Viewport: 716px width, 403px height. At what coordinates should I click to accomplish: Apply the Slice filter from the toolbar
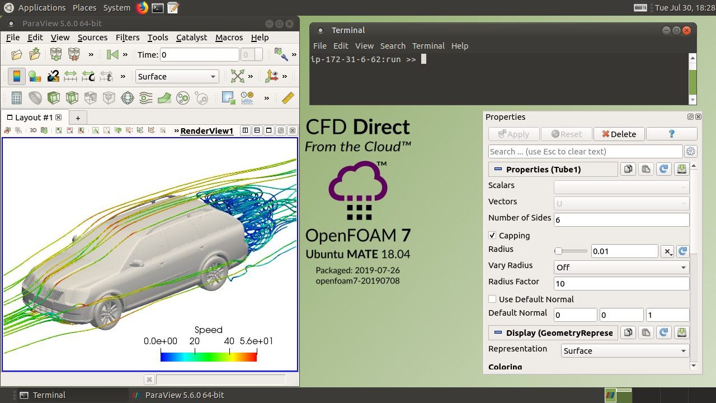click(71, 98)
